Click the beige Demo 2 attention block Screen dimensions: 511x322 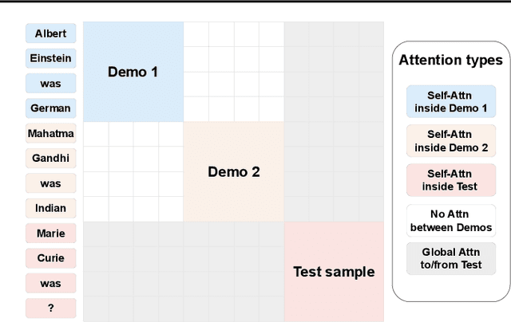coord(233,171)
